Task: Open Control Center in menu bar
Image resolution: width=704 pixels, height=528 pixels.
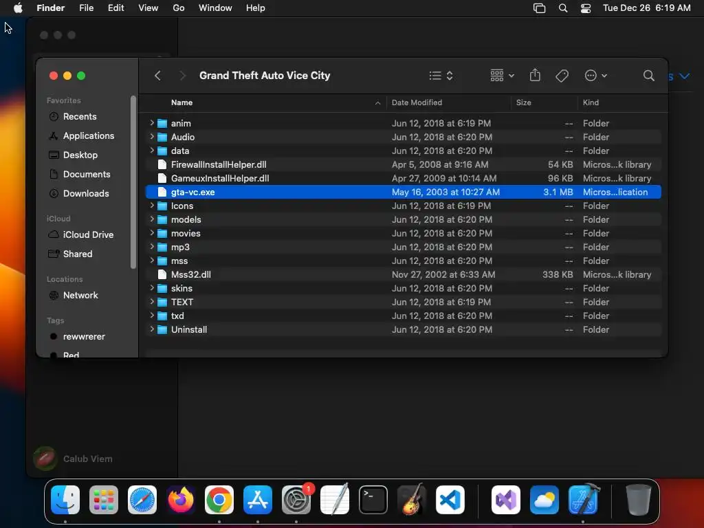Action: (x=586, y=8)
